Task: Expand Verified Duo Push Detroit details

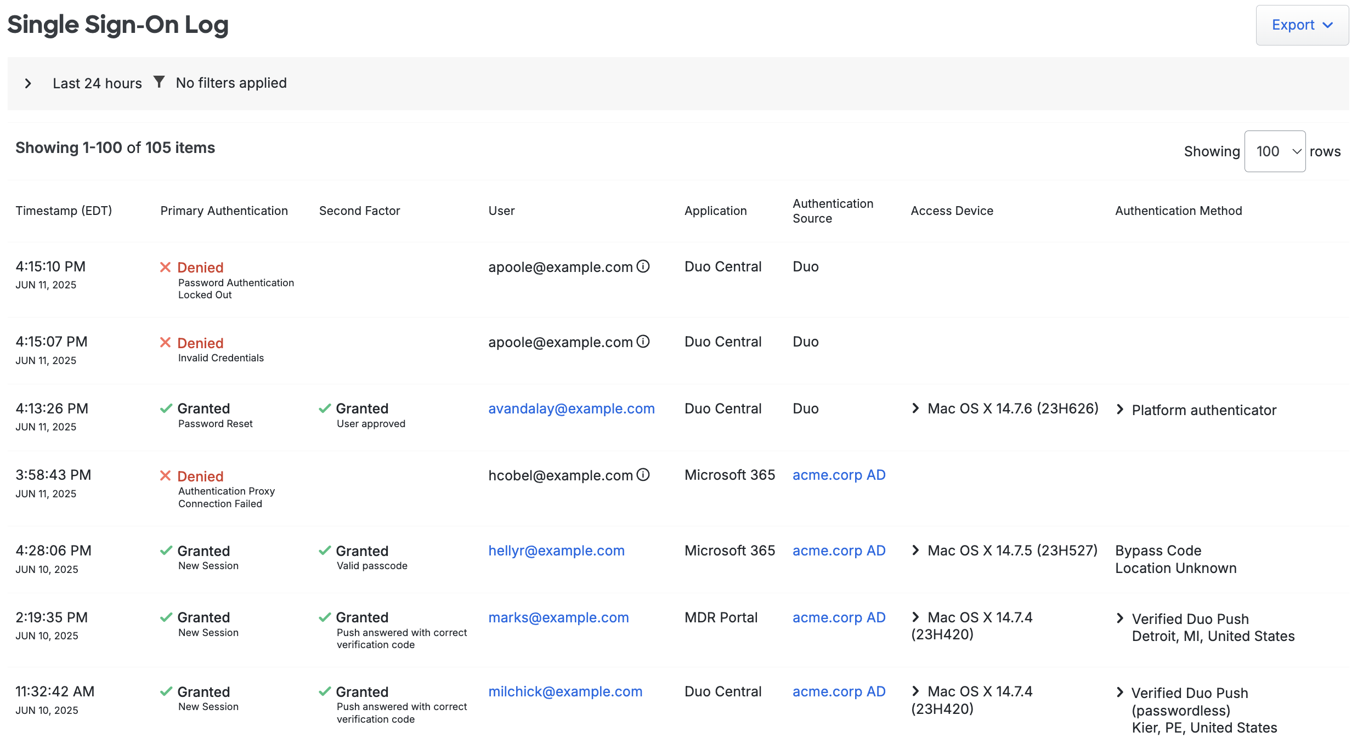Action: tap(1119, 619)
